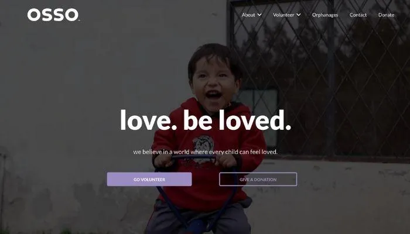Click the word "love." in the headline
This screenshot has width=410, height=234.
[x=148, y=120]
